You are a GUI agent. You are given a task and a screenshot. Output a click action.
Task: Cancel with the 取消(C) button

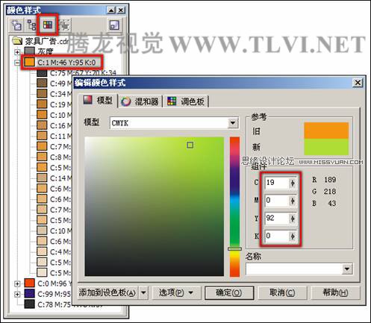(282, 292)
